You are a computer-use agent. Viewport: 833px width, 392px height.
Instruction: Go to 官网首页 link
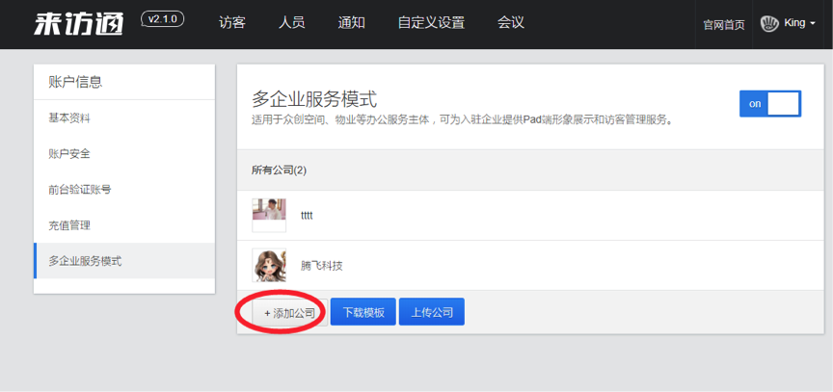pos(723,25)
